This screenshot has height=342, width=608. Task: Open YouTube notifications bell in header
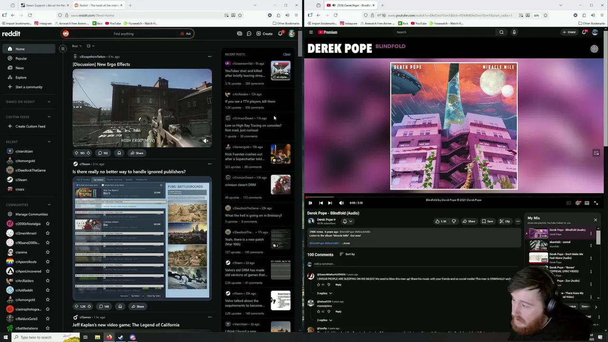[x=584, y=32]
